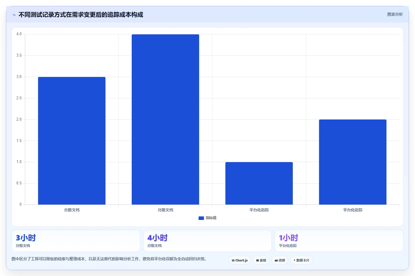
Task: Click the 1小时 stat value
Action: pos(288,238)
